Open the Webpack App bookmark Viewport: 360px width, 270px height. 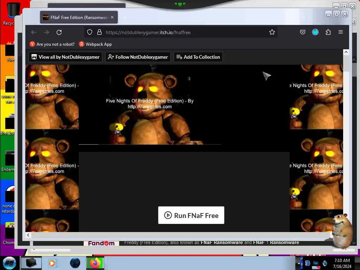tap(95, 44)
